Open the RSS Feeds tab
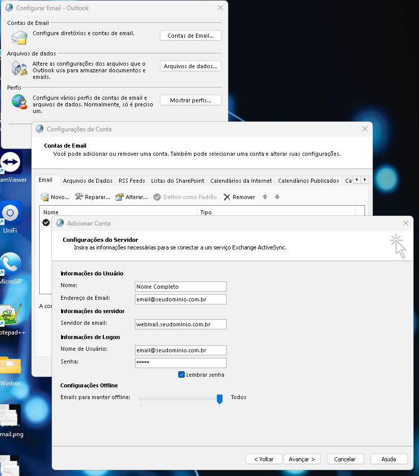 [132, 181]
